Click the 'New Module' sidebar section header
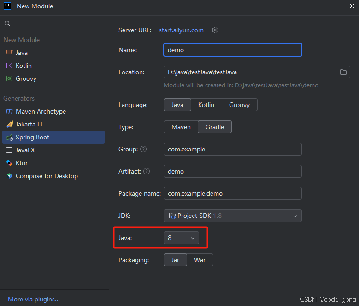Screen dimensions: 359x306 tap(22, 40)
